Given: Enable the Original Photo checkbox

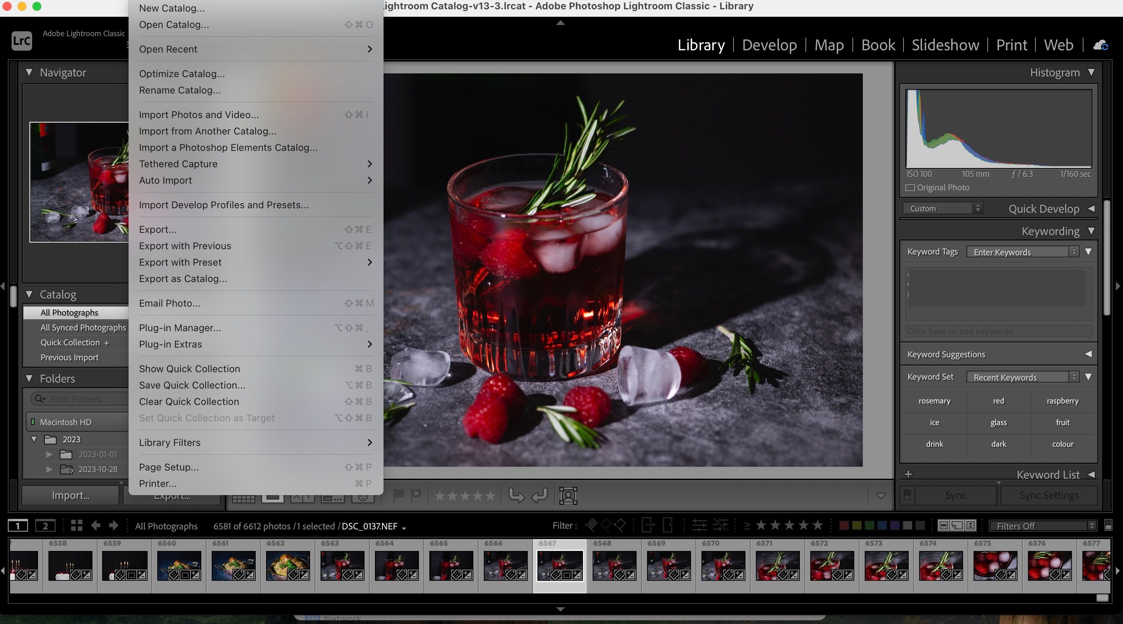Looking at the screenshot, I should pos(910,188).
